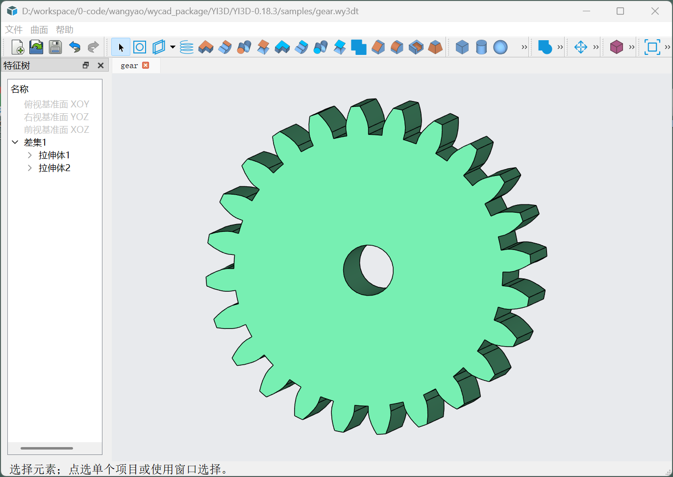Start a sketch with the square-circle icon
The width and height of the screenshot is (673, 477).
(x=140, y=47)
